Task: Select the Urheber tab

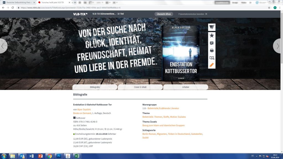Action: [x=185, y=87]
